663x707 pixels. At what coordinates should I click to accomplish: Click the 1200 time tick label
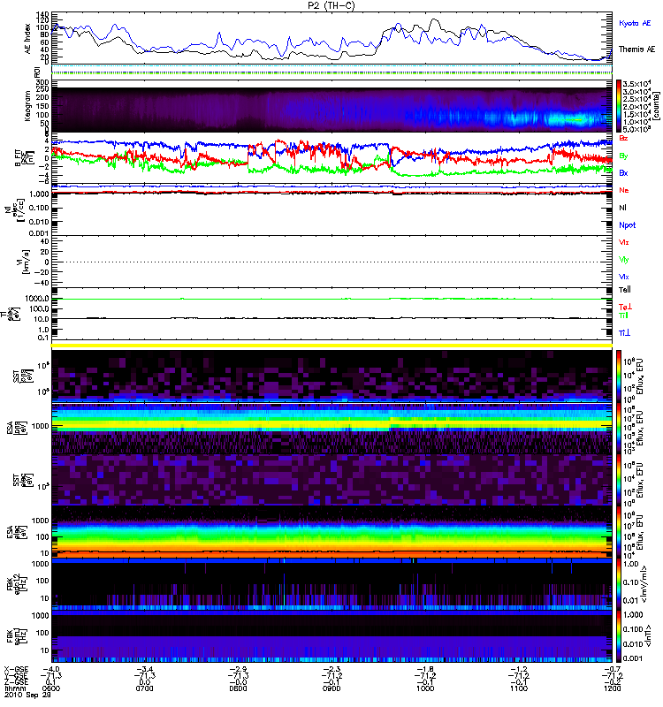tap(612, 688)
